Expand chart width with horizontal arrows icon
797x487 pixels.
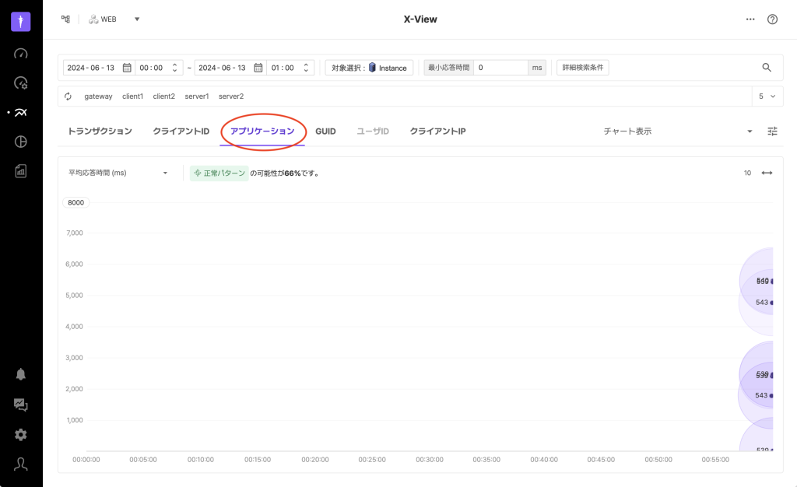tap(767, 173)
